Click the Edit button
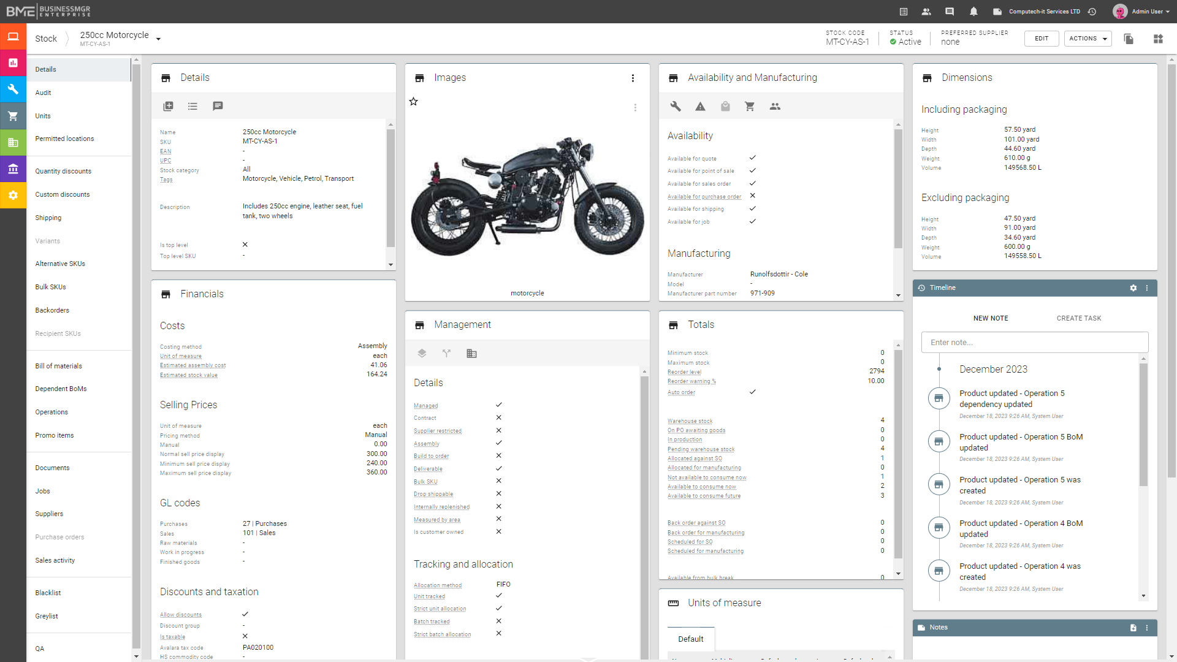This screenshot has height=662, width=1177. pyautogui.click(x=1042, y=38)
